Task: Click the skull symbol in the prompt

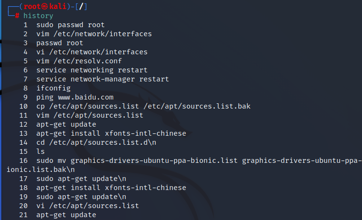Action: [45, 7]
